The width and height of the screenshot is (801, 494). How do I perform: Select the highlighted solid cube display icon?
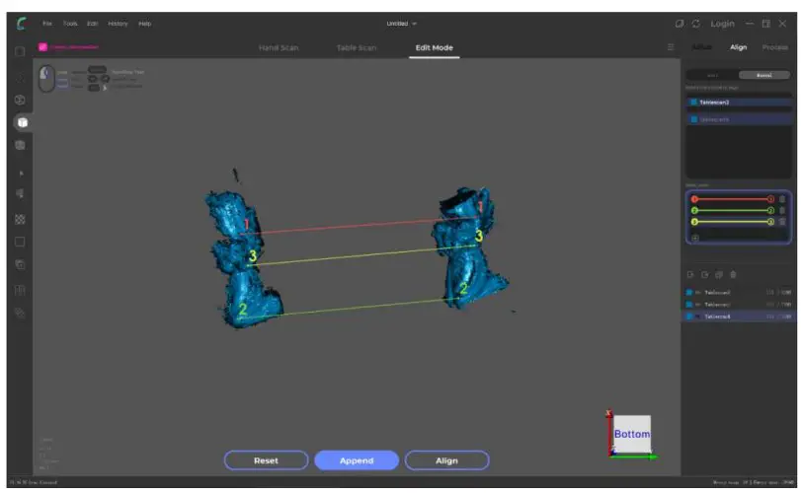click(22, 122)
